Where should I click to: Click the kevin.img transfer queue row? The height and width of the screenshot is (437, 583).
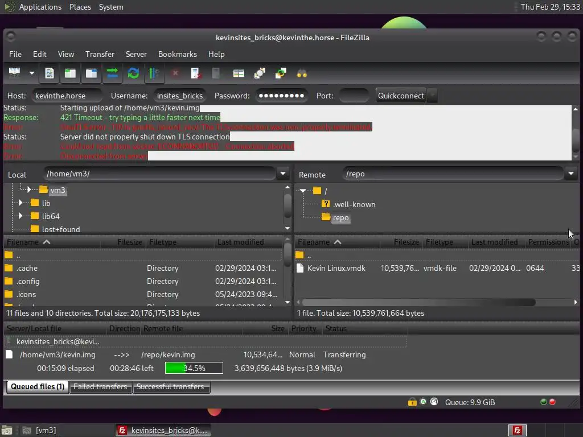pos(205,354)
